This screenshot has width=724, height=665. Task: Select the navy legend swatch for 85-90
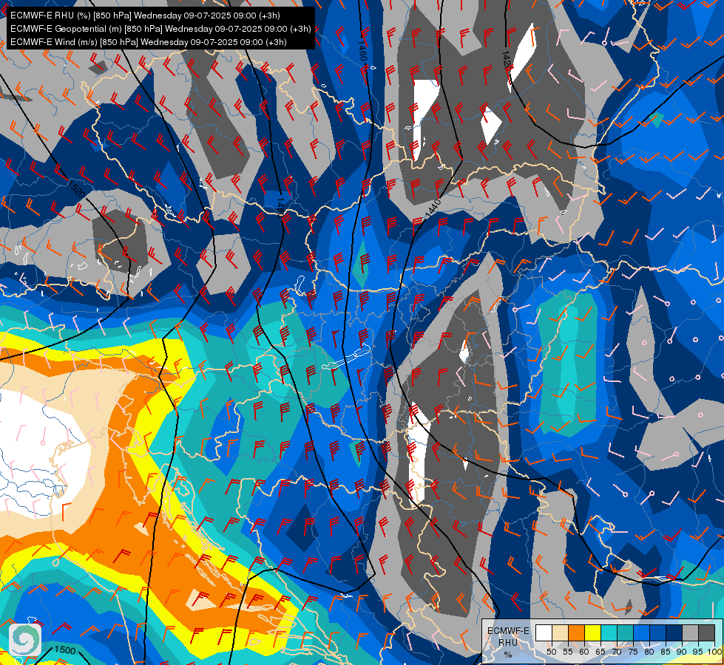coord(674,632)
